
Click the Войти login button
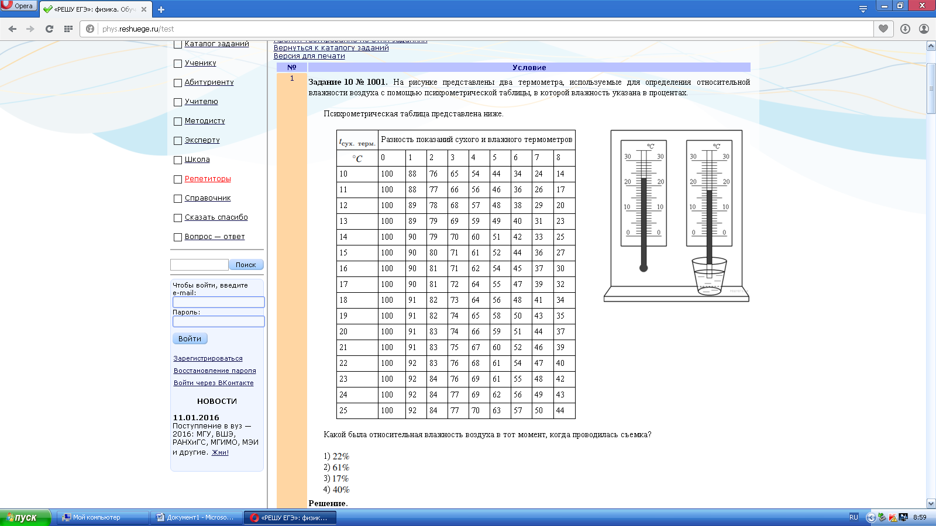190,338
